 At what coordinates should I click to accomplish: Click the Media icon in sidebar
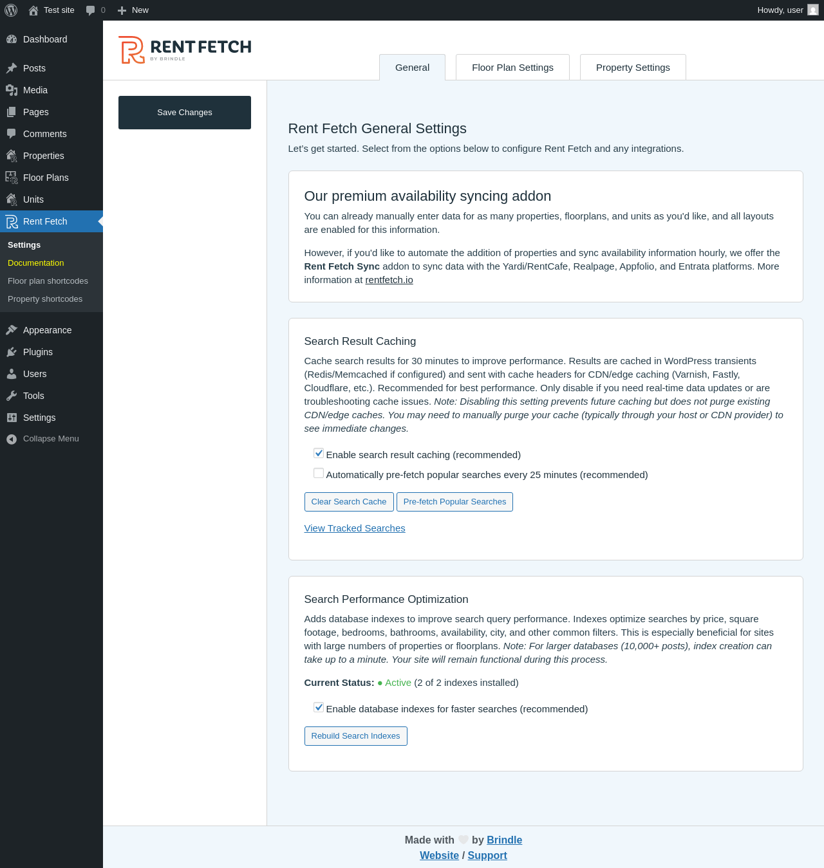coord(12,90)
